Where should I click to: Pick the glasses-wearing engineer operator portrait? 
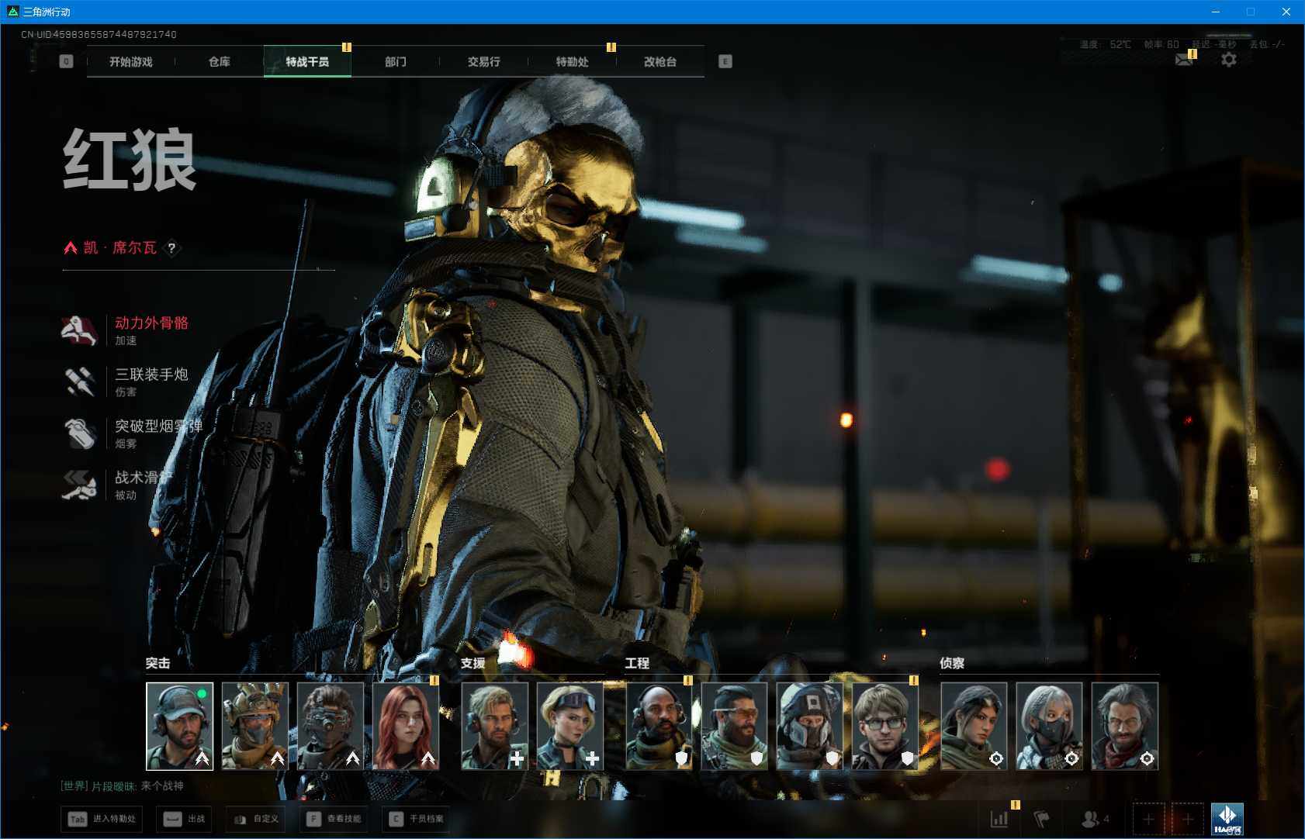[x=884, y=726]
